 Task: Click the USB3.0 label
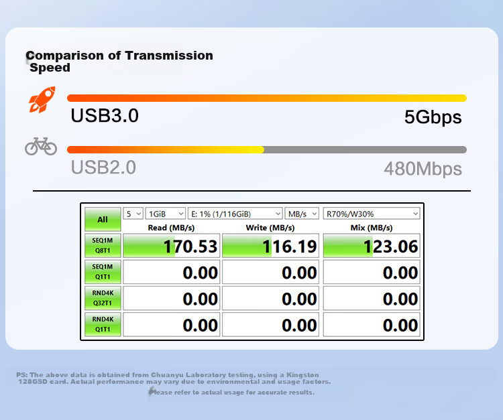pyautogui.click(x=105, y=115)
